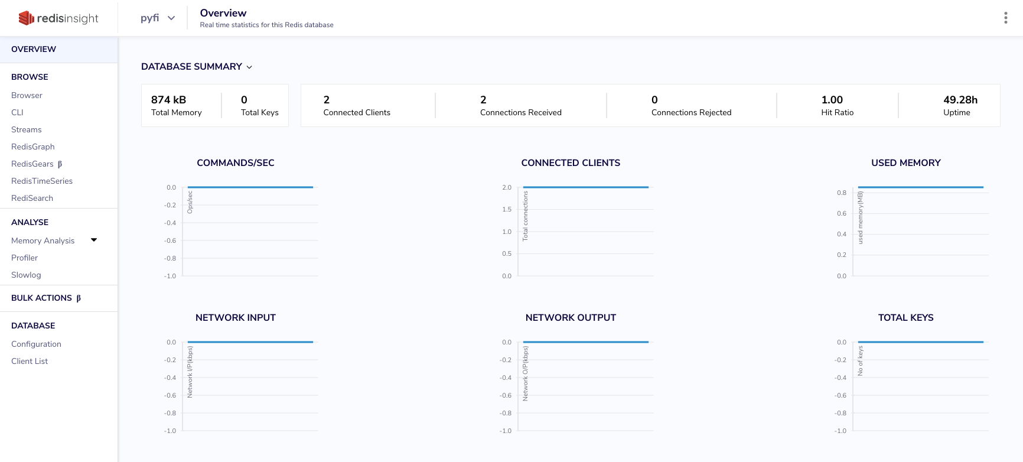This screenshot has width=1023, height=462.
Task: Open the pyfi database selector dropdown
Action: point(158,18)
